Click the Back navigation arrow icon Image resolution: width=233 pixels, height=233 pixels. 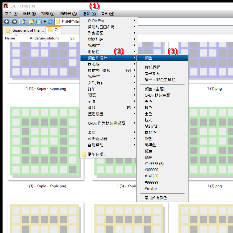pyautogui.click(x=7, y=22)
